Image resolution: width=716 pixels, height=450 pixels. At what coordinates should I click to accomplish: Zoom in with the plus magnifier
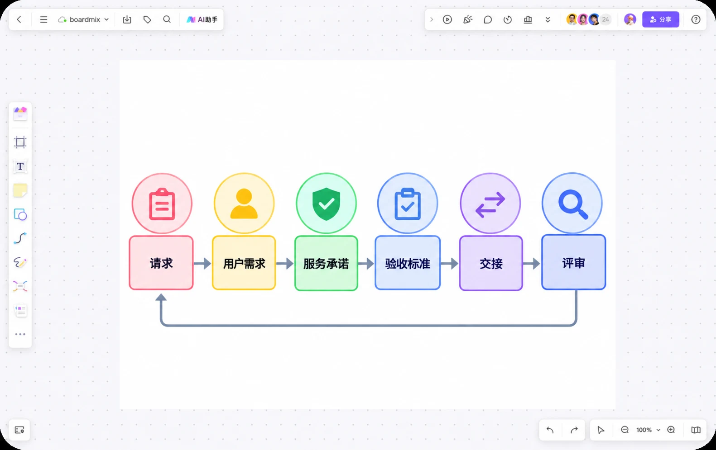(672, 430)
